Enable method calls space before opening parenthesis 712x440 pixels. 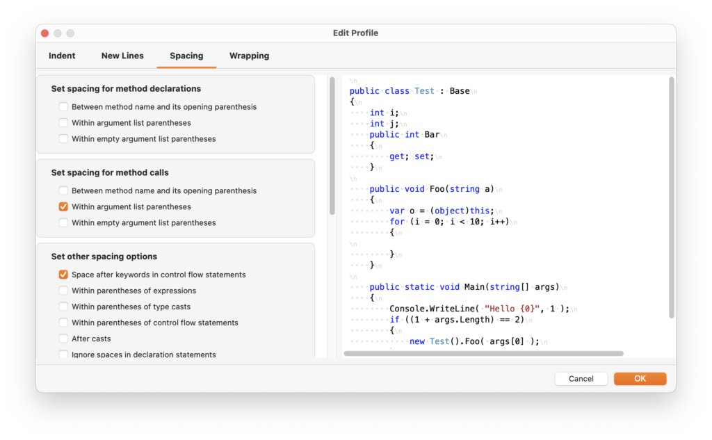point(63,190)
